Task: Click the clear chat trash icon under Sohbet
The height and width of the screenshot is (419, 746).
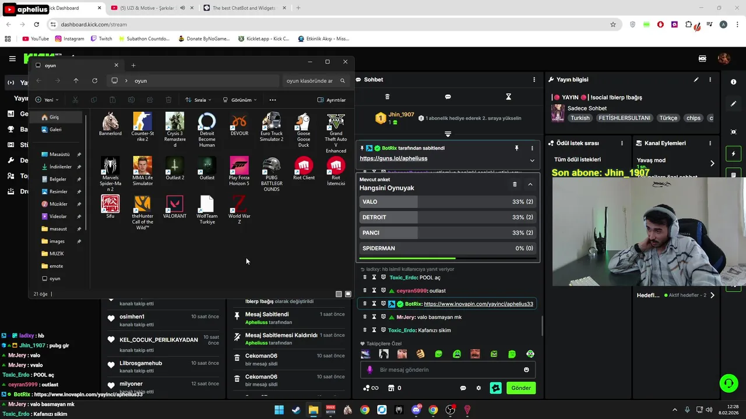Action: [x=387, y=97]
